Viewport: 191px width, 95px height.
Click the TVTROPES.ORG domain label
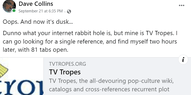[68, 64]
